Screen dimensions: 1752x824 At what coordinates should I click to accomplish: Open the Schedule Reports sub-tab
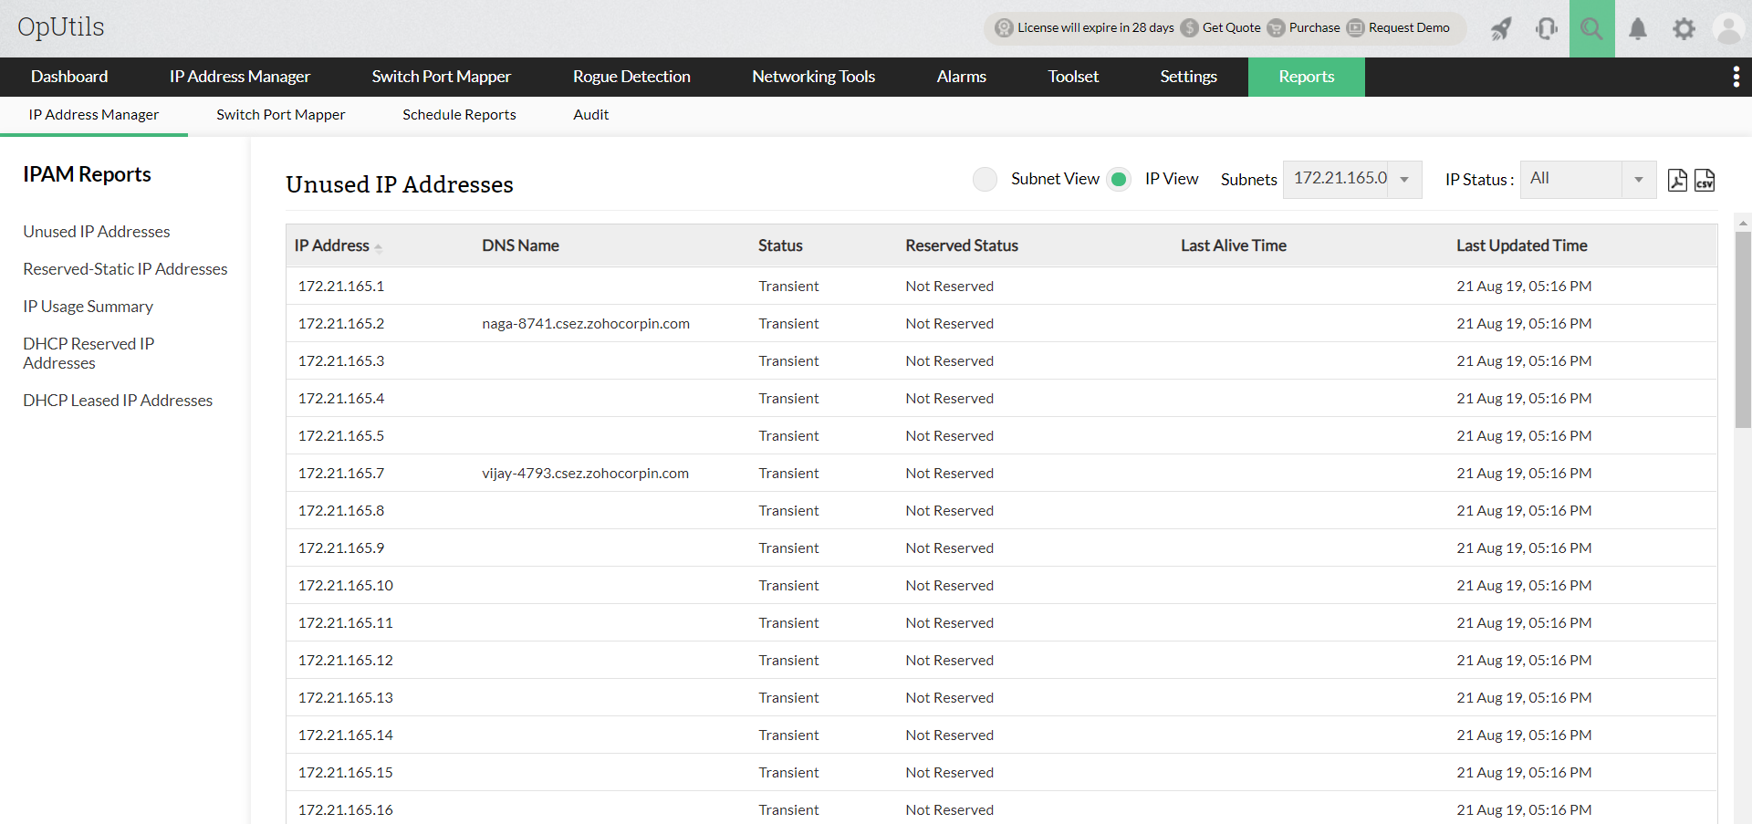(460, 115)
